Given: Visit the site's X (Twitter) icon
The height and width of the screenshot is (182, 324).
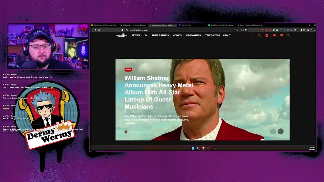Looking at the screenshot, I should pos(259,35).
